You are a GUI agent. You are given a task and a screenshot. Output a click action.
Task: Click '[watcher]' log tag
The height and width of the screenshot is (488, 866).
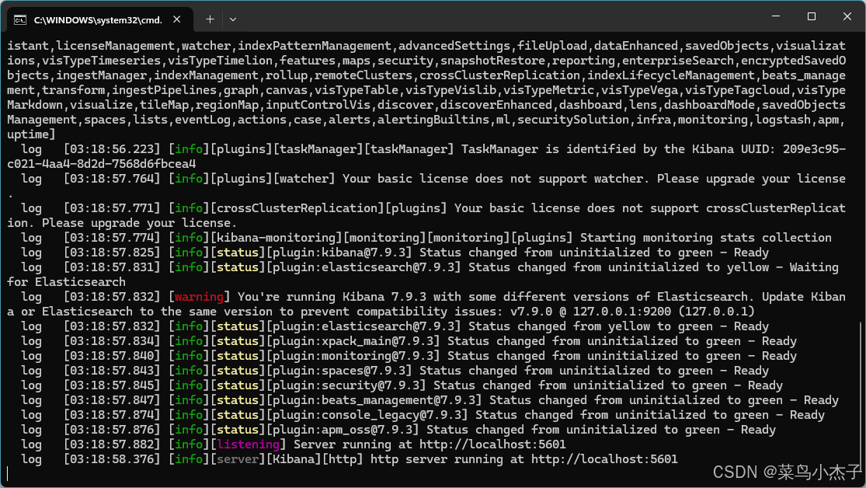click(x=304, y=179)
